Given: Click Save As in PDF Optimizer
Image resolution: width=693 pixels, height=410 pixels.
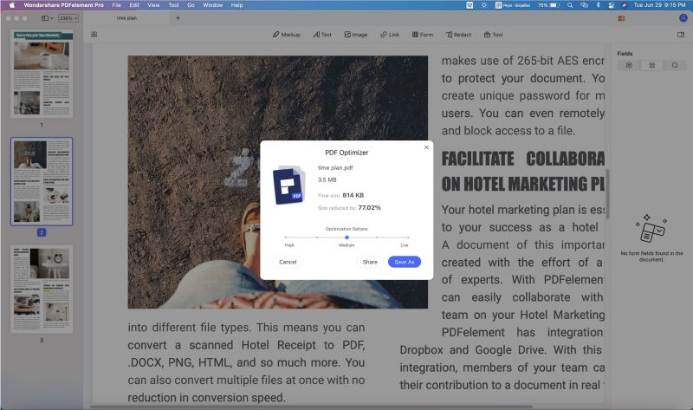Looking at the screenshot, I should pos(404,262).
